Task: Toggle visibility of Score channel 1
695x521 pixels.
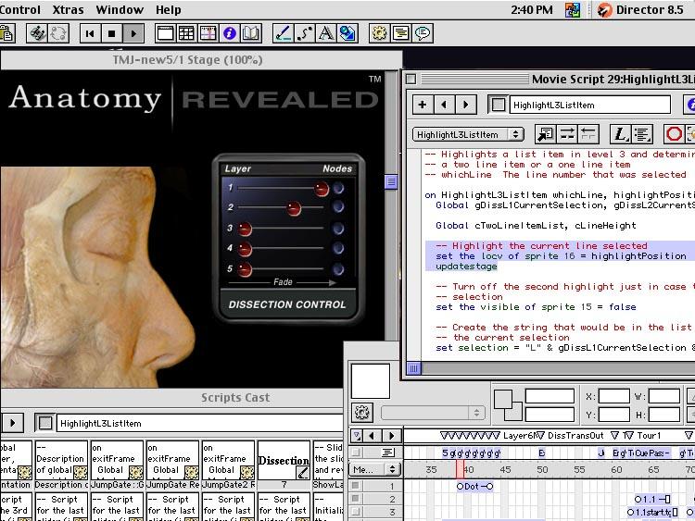Action: pyautogui.click(x=356, y=486)
